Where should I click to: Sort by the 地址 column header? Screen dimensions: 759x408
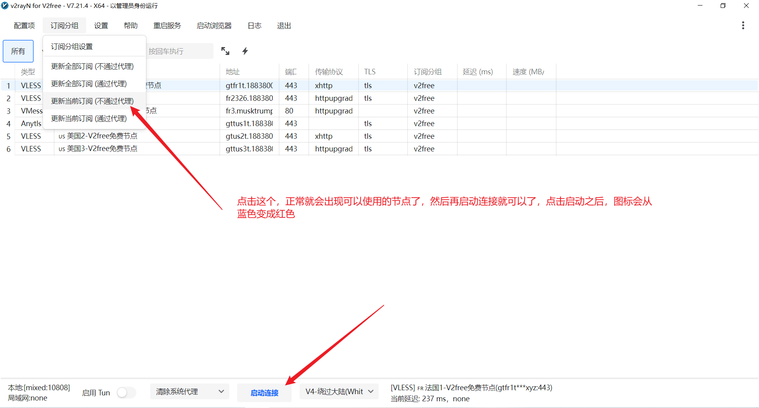pos(249,72)
